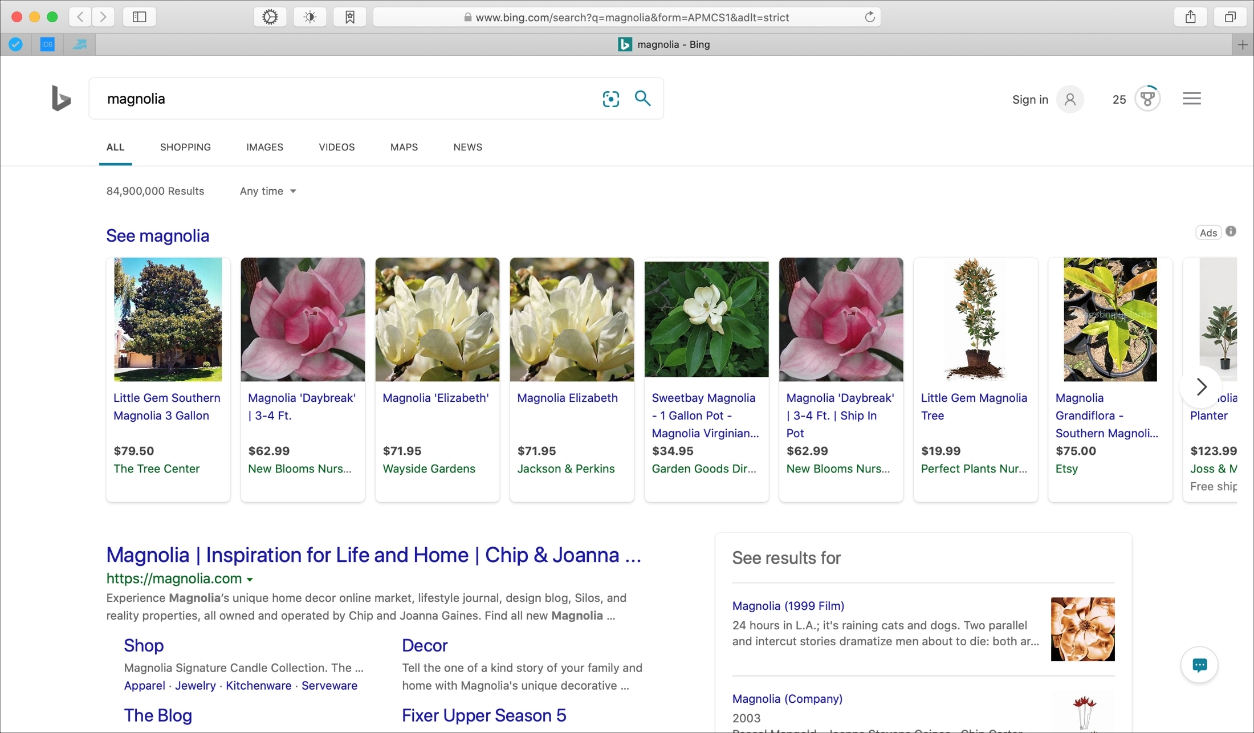
Task: Open Magnolia 'Daybreak' | 3-4 Ft. listing
Action: (303, 380)
